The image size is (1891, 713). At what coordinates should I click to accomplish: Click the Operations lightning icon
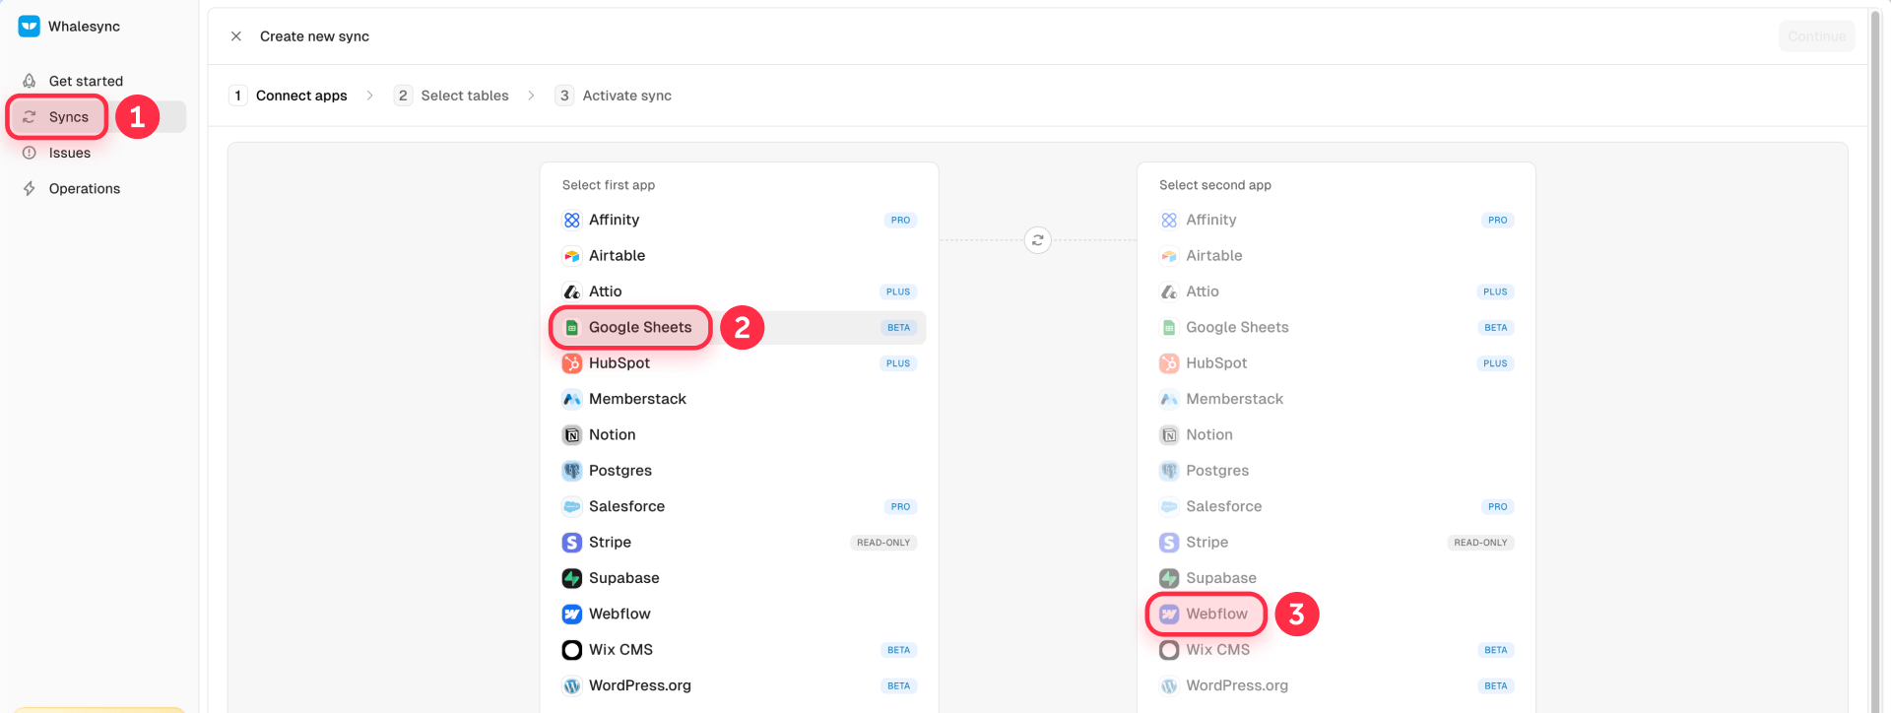[30, 188]
